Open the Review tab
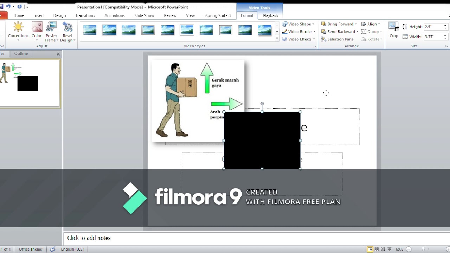The width and height of the screenshot is (450, 253). coord(170,15)
